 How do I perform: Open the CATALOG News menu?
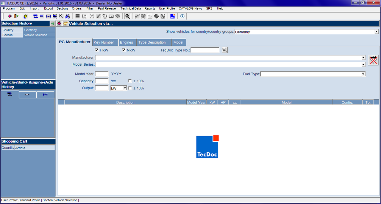(190, 8)
